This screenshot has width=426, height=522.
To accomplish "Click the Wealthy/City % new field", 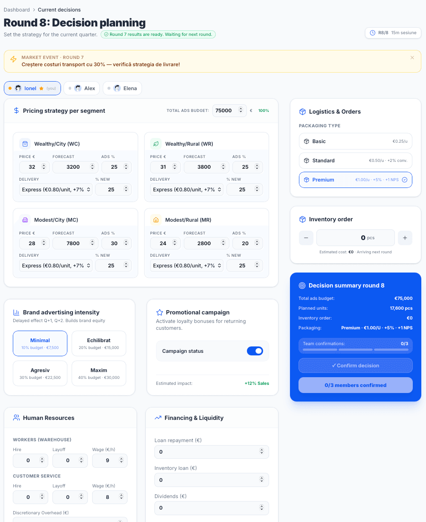I will pos(113,190).
